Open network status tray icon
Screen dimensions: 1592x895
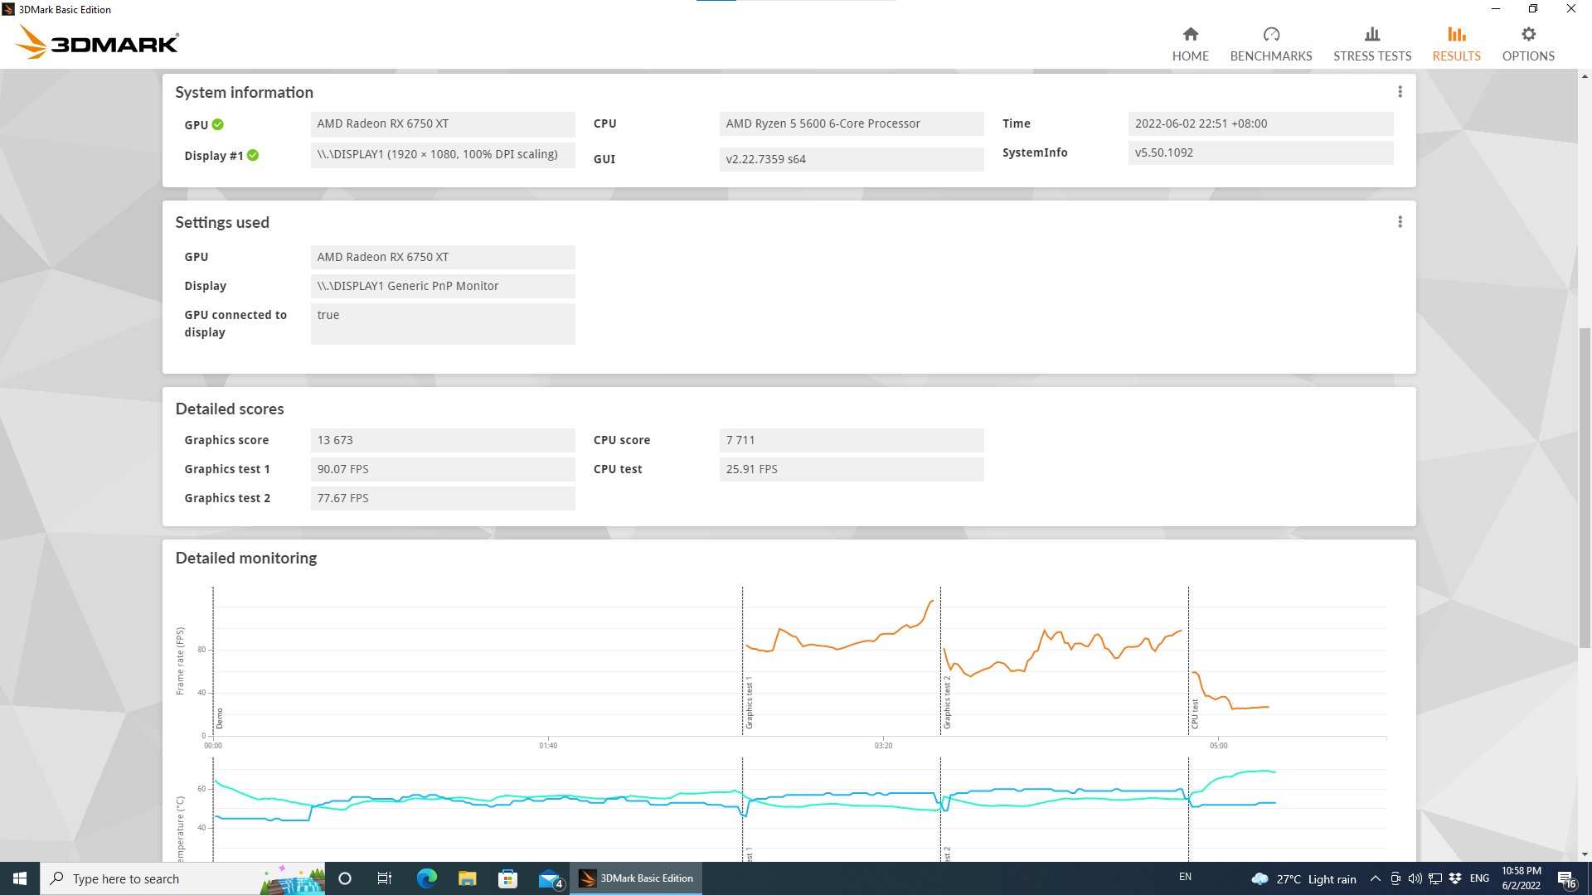pos(1434,878)
